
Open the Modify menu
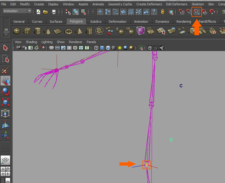(25, 4)
